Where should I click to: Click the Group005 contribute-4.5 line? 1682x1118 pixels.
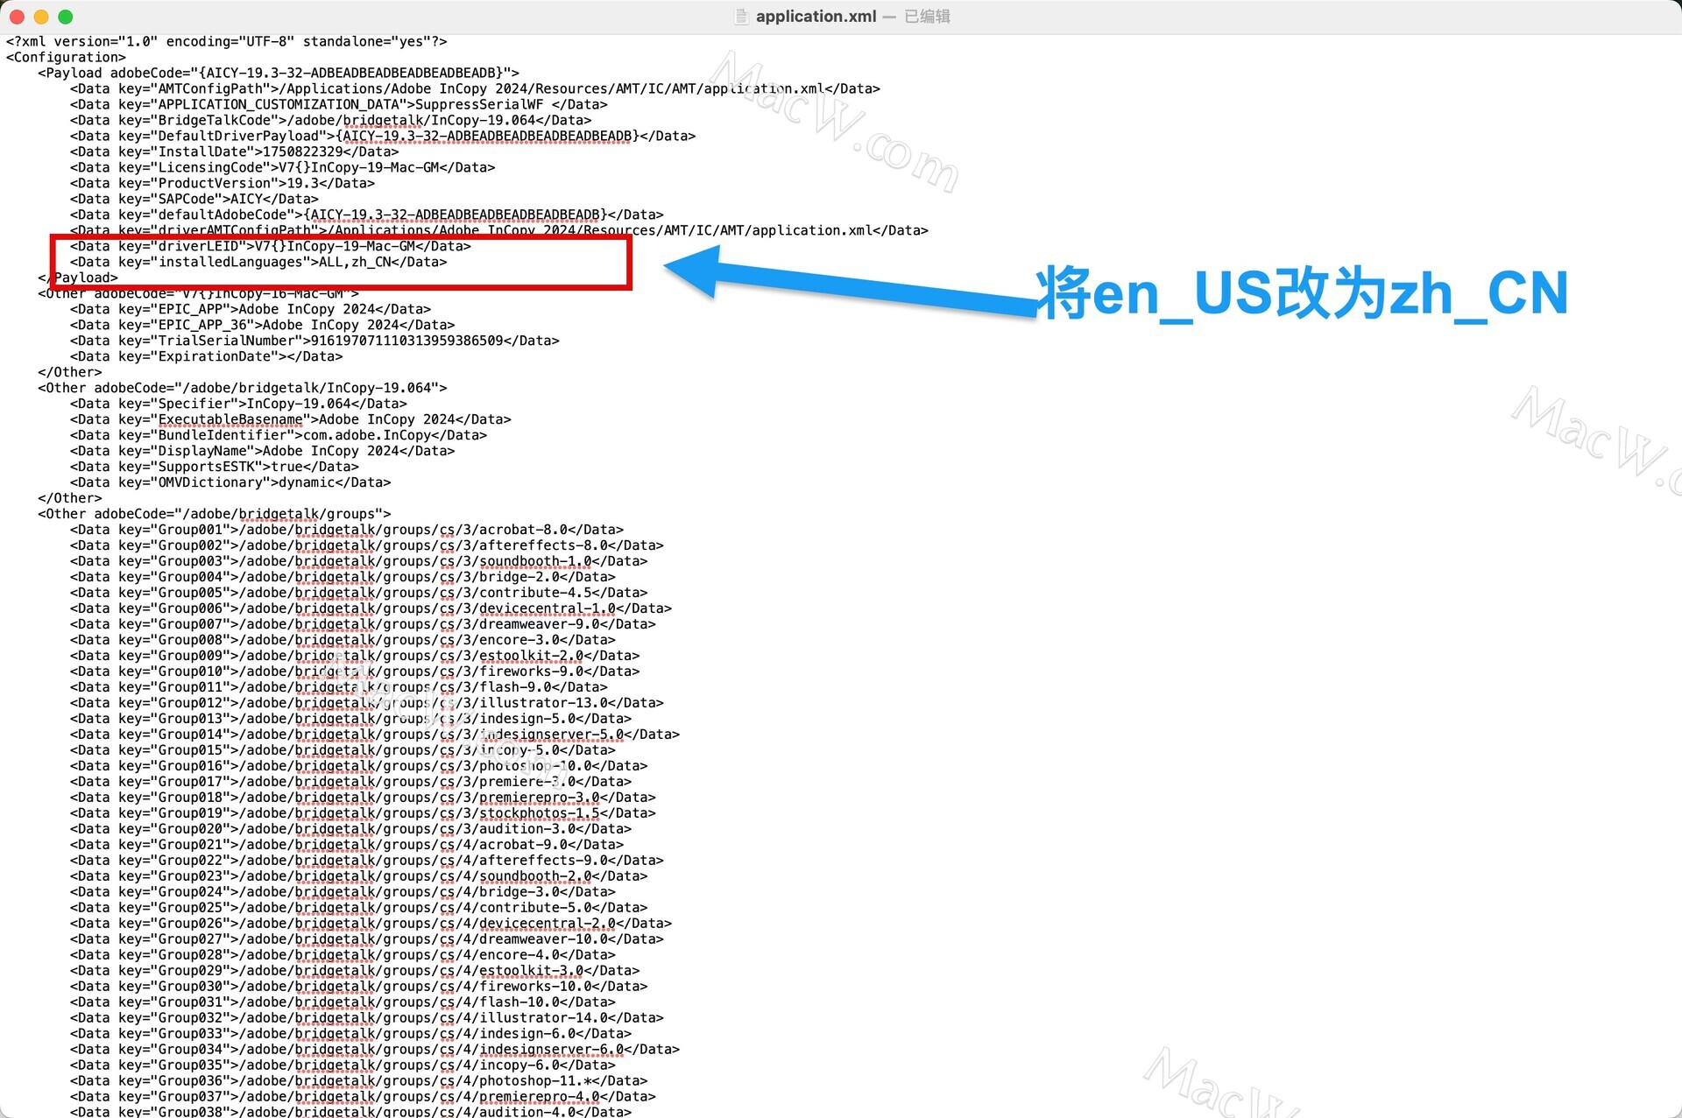(x=359, y=593)
